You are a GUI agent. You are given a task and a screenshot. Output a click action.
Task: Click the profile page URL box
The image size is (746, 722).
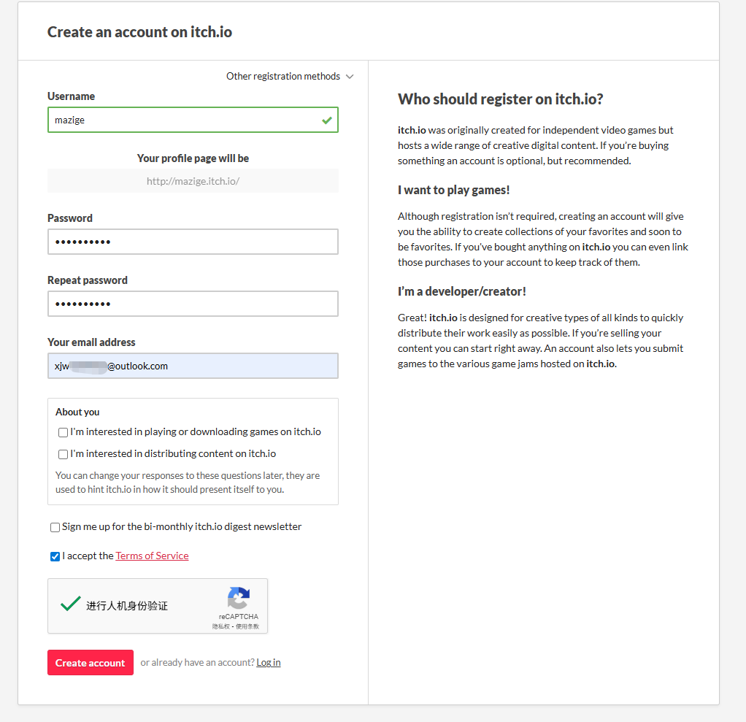tap(193, 181)
